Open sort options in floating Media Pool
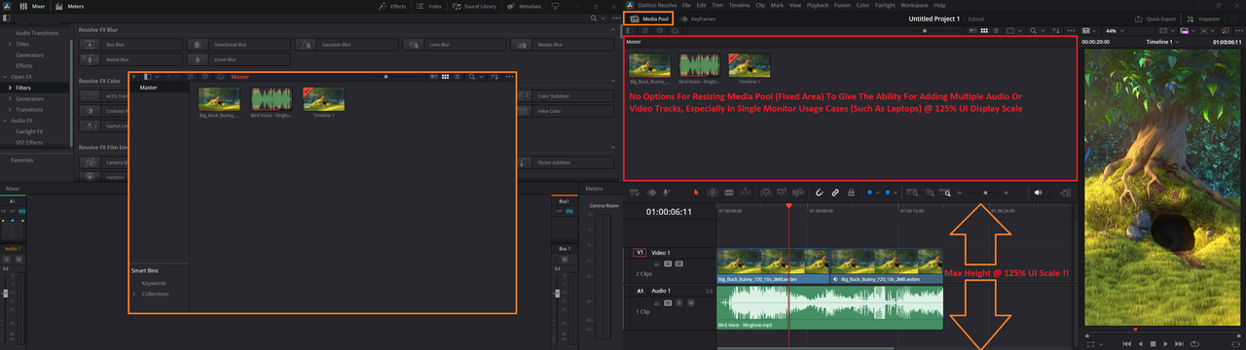Viewport: 1246px width, 350px height. [x=495, y=76]
